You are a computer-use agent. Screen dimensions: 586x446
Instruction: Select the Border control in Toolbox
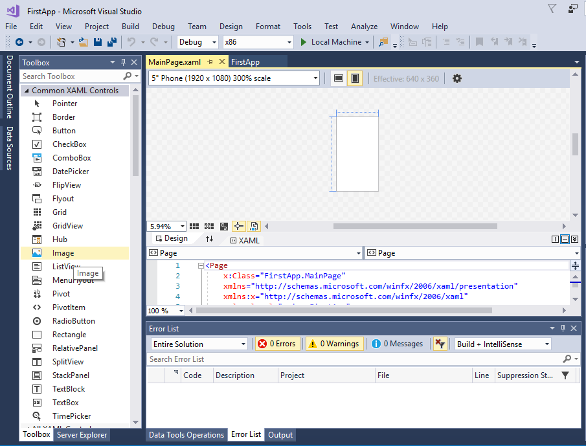[74, 117]
